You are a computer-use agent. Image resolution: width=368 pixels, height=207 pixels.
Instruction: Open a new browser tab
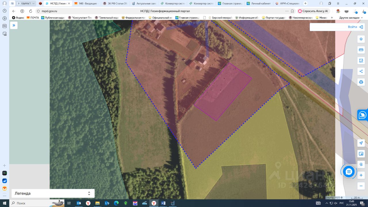point(305,3)
